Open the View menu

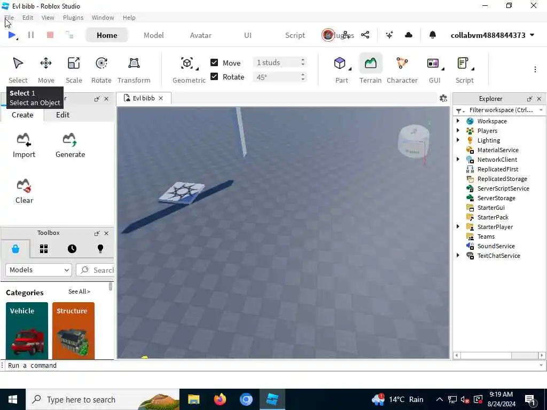point(48,18)
